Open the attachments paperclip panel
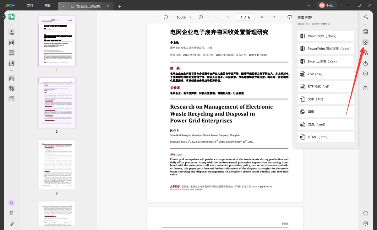The height and width of the screenshot is (230, 377). click(11, 224)
